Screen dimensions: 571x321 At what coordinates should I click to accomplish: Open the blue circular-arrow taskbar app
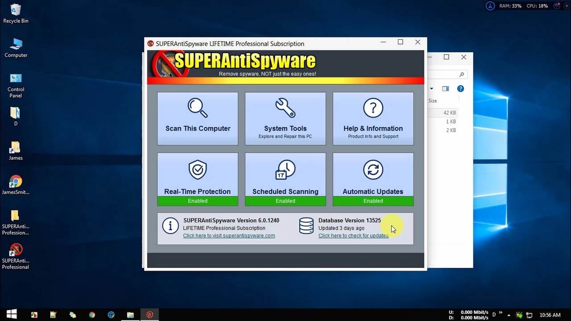point(111,315)
